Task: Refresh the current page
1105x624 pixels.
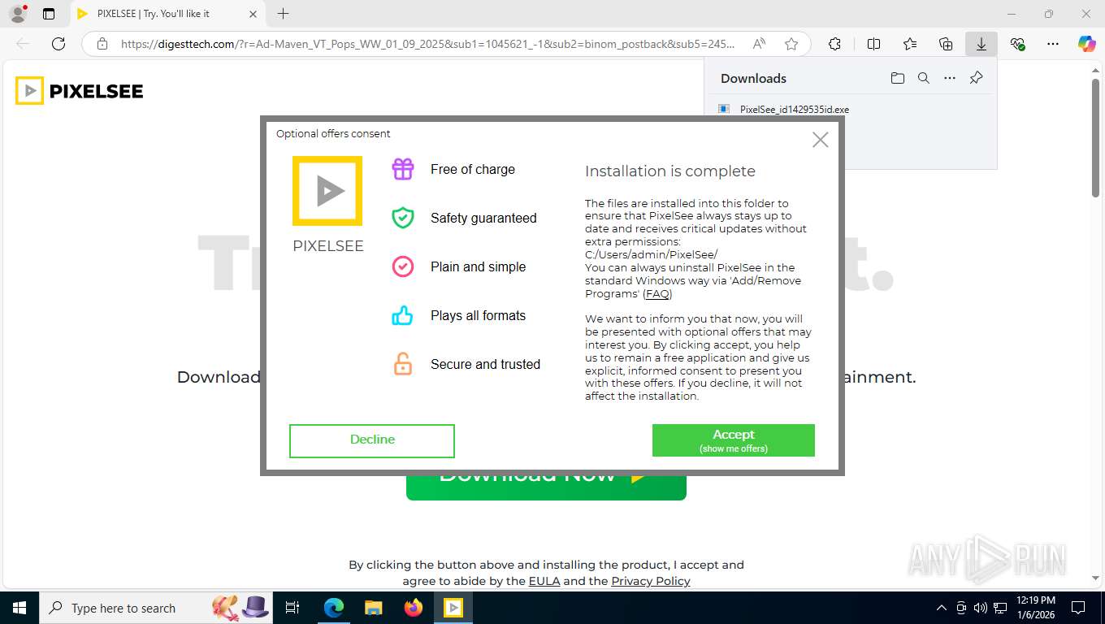Action: click(58, 44)
